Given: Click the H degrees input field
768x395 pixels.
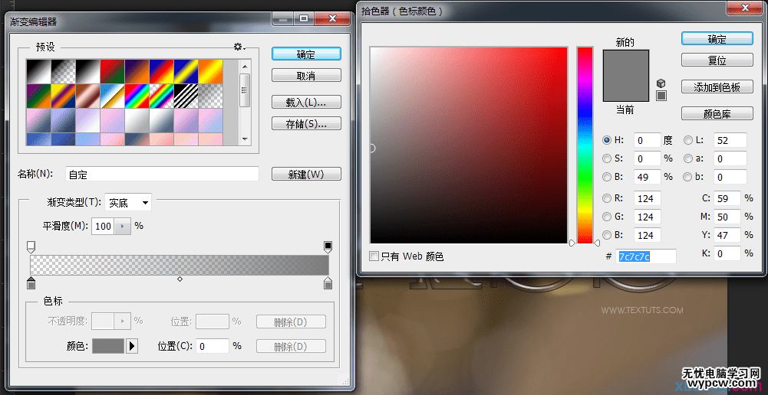Looking at the screenshot, I should tap(648, 140).
